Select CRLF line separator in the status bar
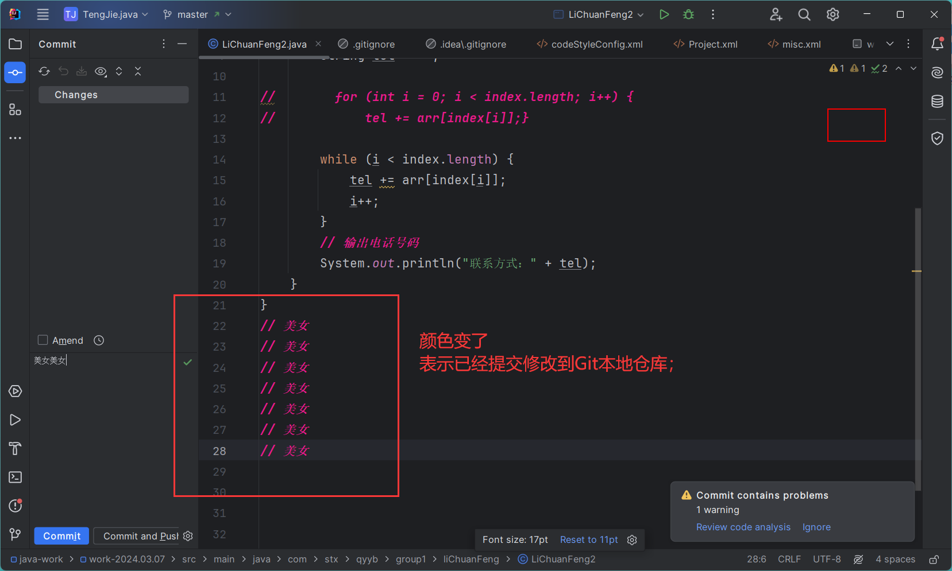The width and height of the screenshot is (952, 571). coord(789,559)
